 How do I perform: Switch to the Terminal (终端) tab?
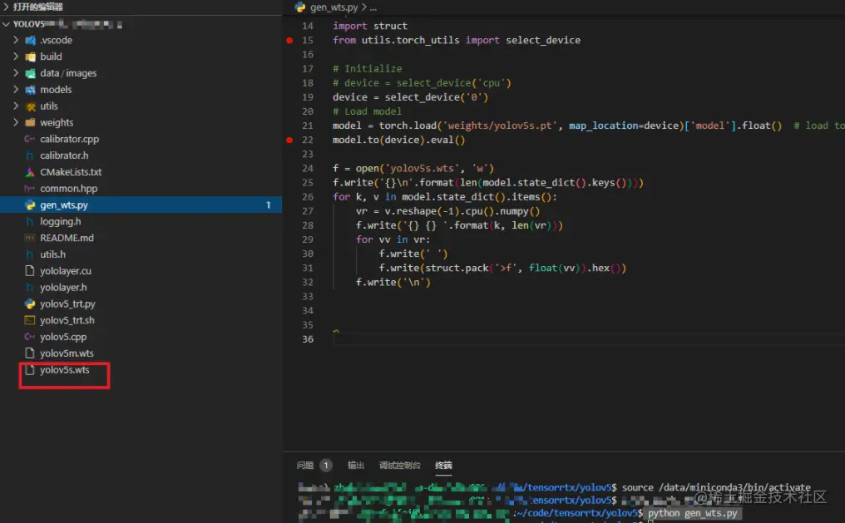pyautogui.click(x=443, y=465)
